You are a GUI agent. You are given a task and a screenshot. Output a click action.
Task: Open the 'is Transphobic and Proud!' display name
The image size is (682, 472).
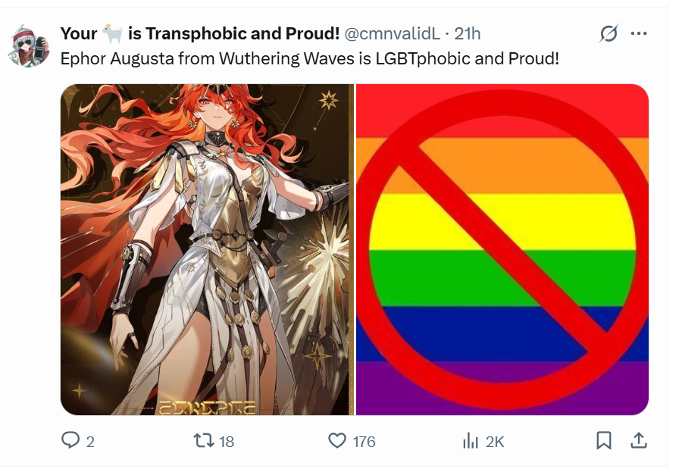233,33
